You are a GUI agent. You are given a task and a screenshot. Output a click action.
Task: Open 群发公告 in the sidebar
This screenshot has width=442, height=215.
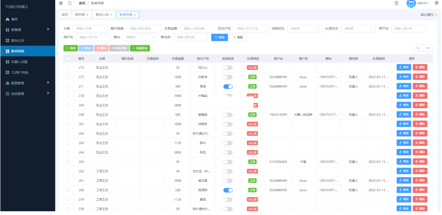pos(28,40)
